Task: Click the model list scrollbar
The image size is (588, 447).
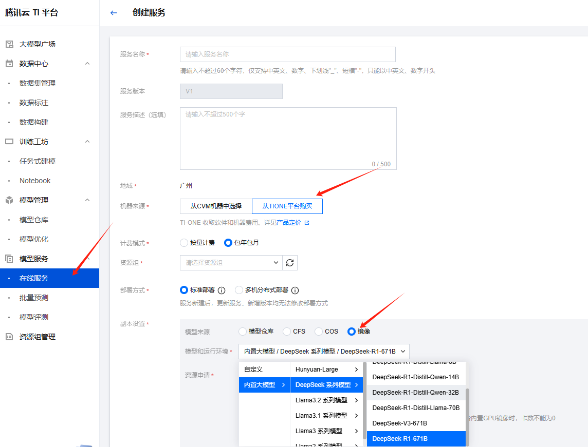Action: click(x=467, y=417)
